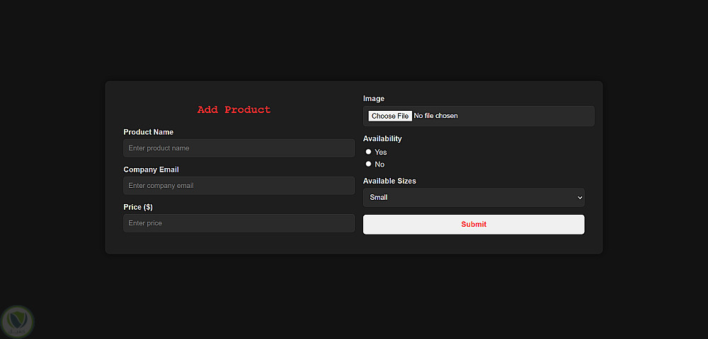
Task: Click the red Add Product heading
Action: [x=234, y=109]
